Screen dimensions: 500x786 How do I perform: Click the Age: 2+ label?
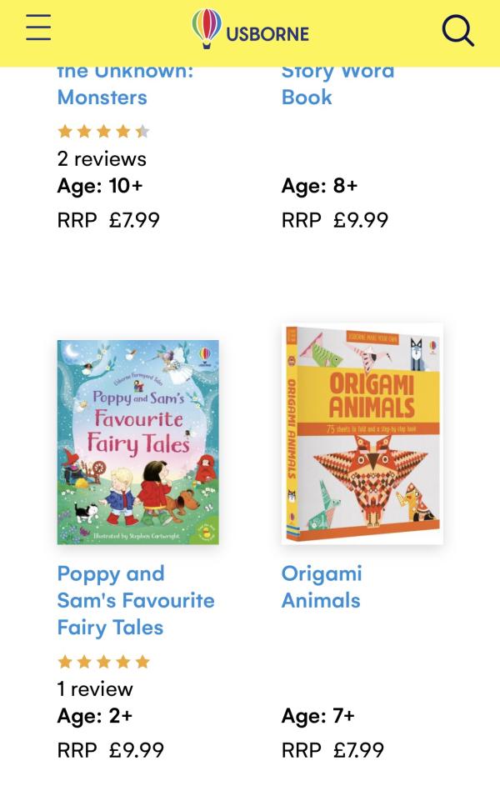tap(95, 716)
